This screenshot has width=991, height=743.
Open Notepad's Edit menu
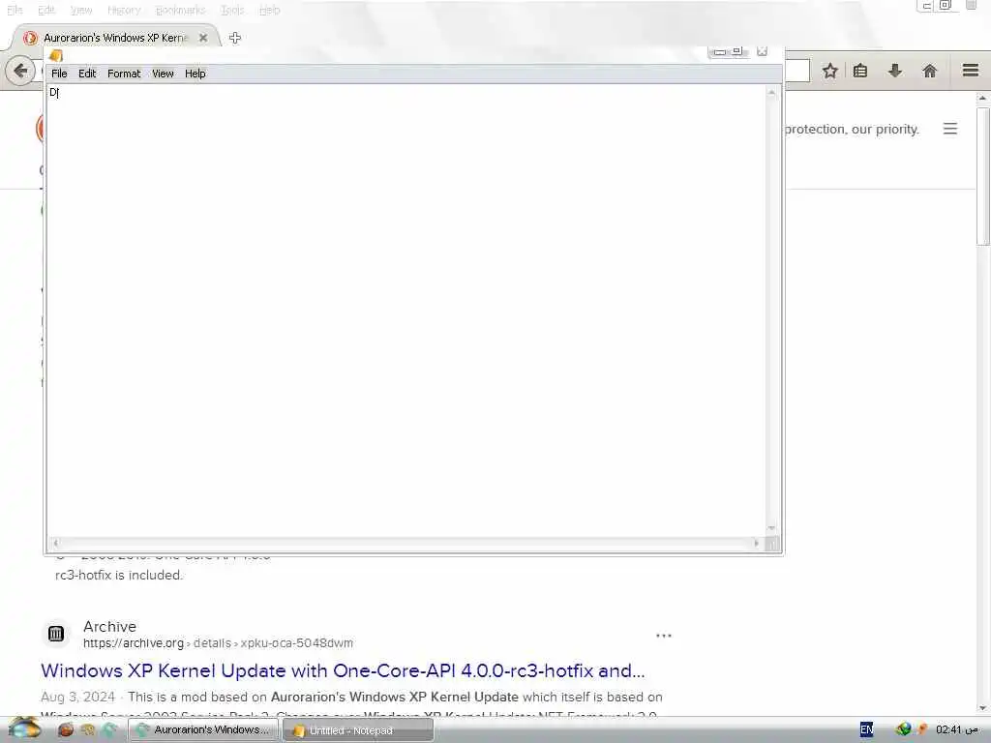coord(86,74)
